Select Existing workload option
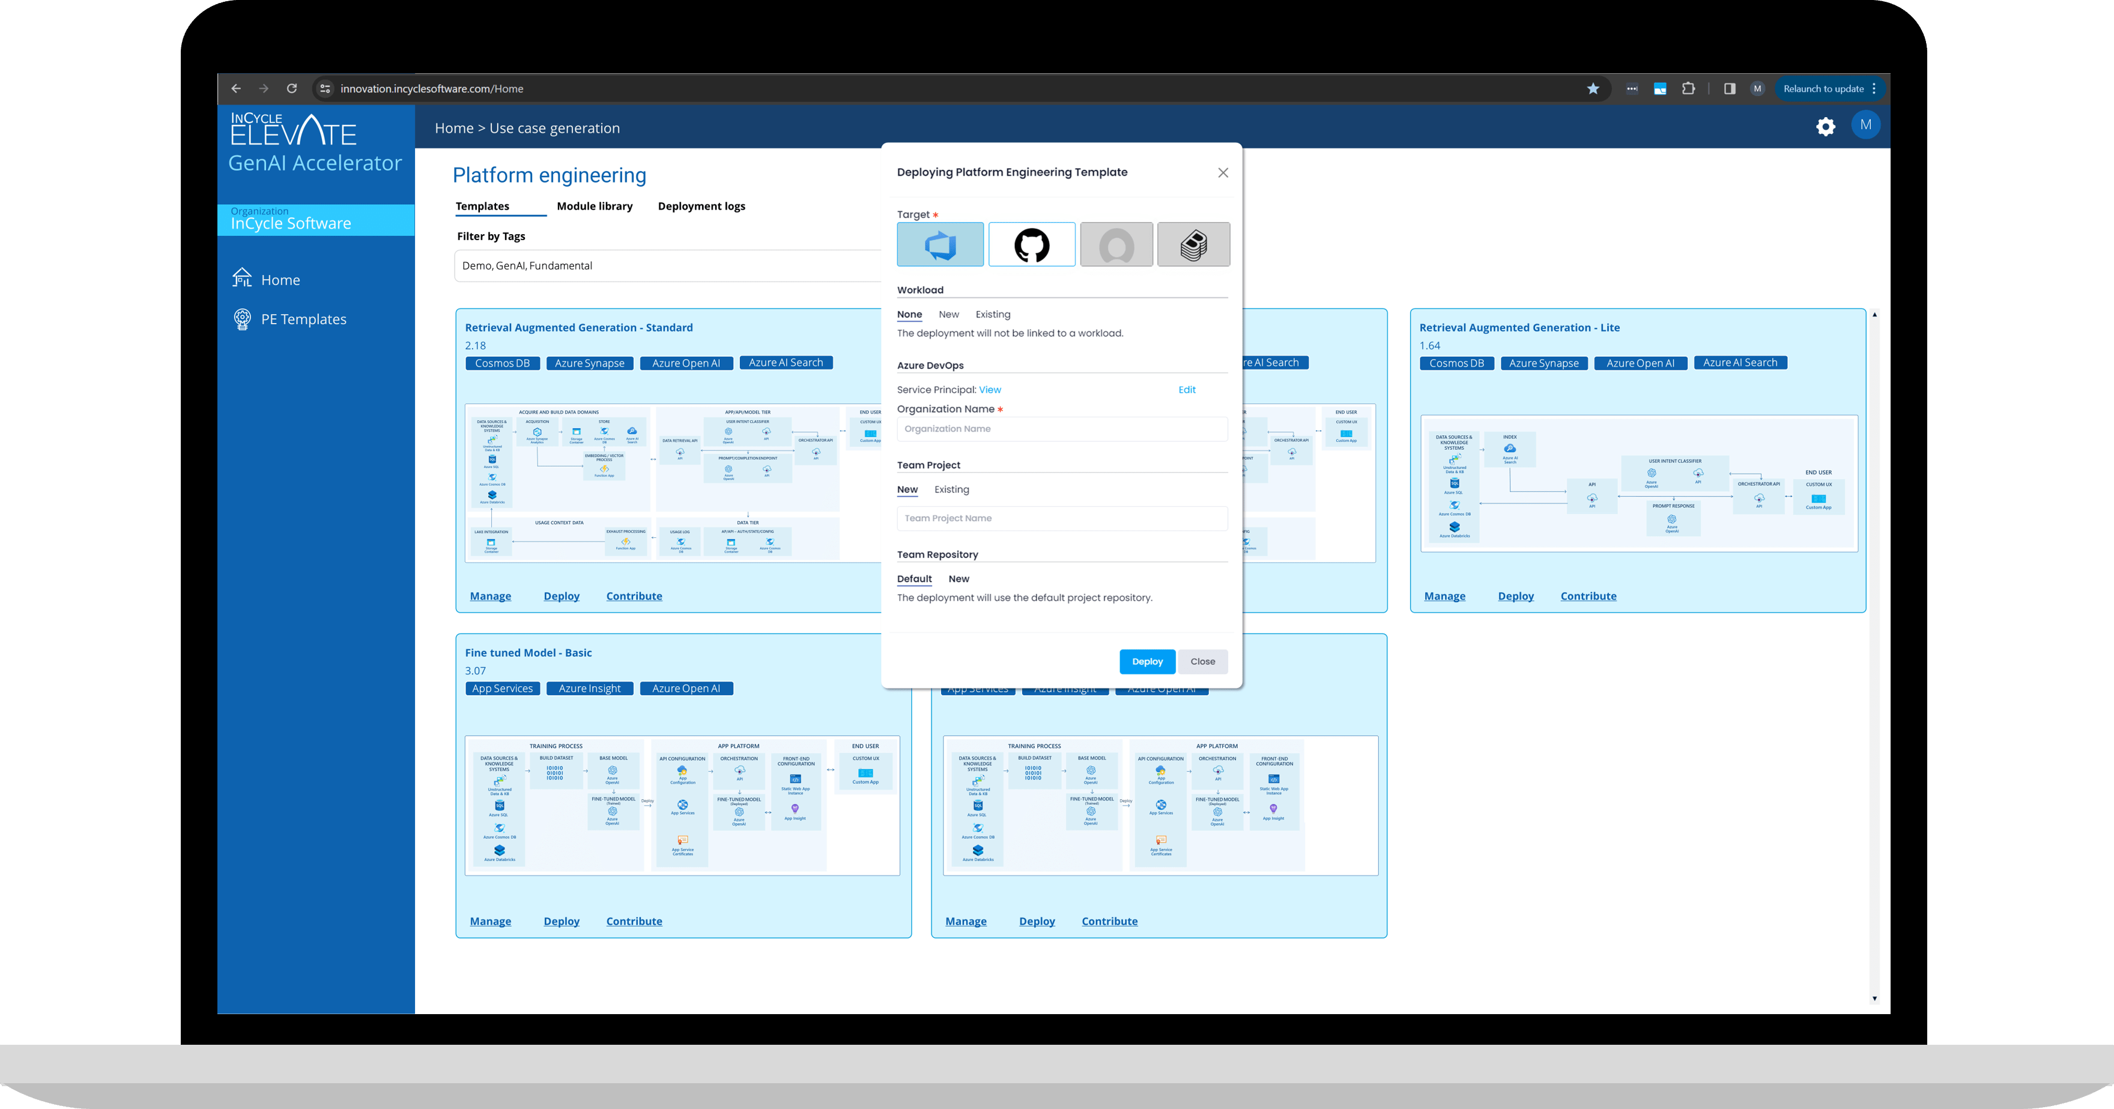This screenshot has width=2114, height=1109. coord(992,314)
